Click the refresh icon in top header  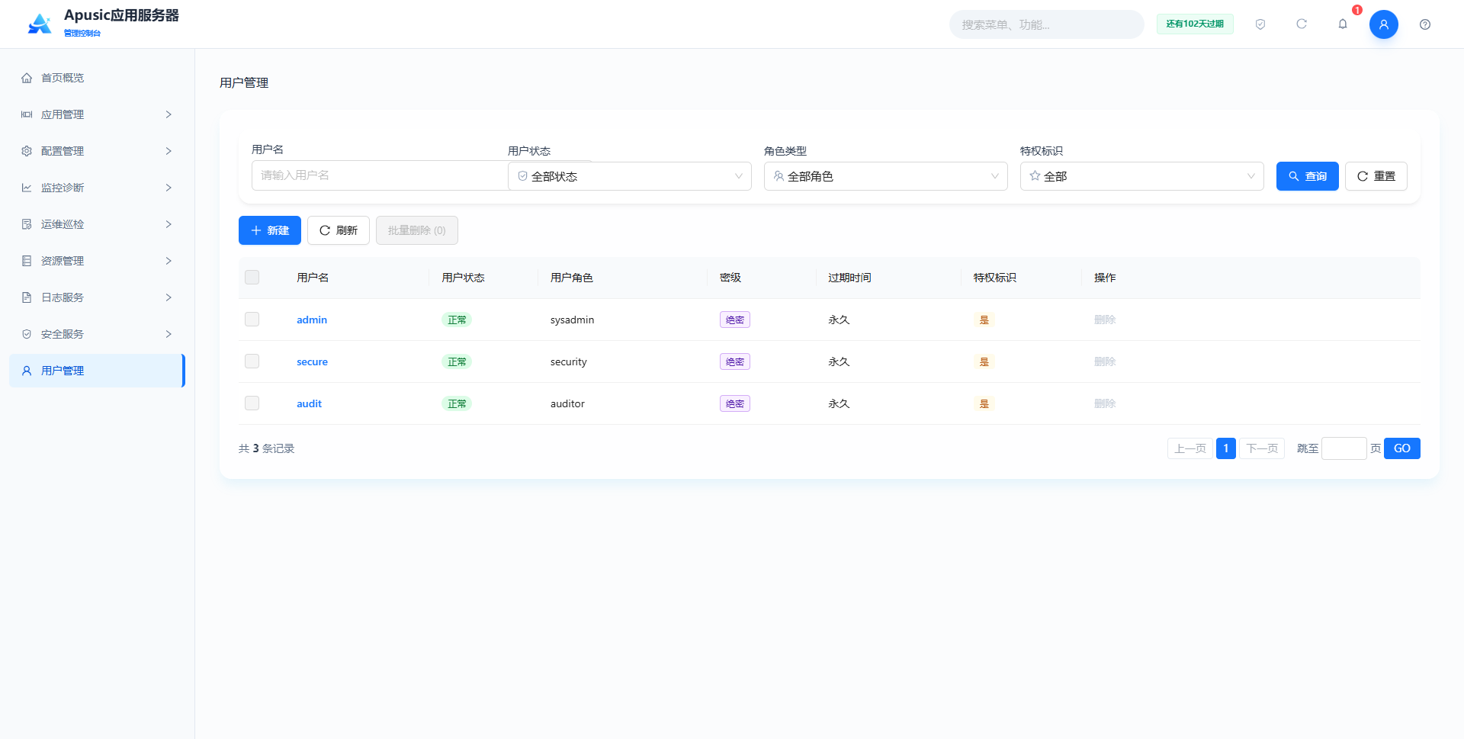pos(1302,24)
